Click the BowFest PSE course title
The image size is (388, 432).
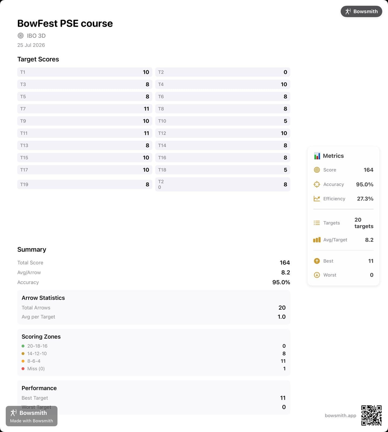pyautogui.click(x=65, y=23)
